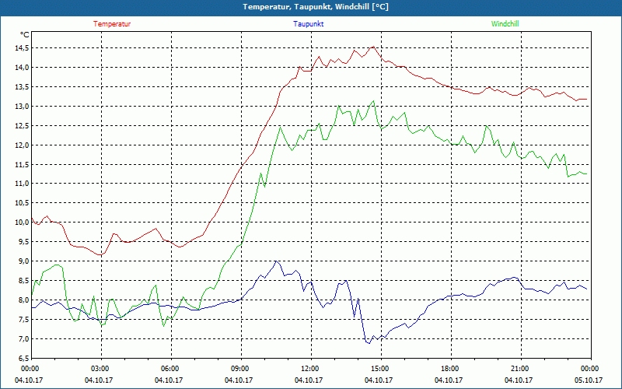Image resolution: width=622 pixels, height=389 pixels.
Task: Click the 9,5 y-axis value
Action: (x=23, y=242)
